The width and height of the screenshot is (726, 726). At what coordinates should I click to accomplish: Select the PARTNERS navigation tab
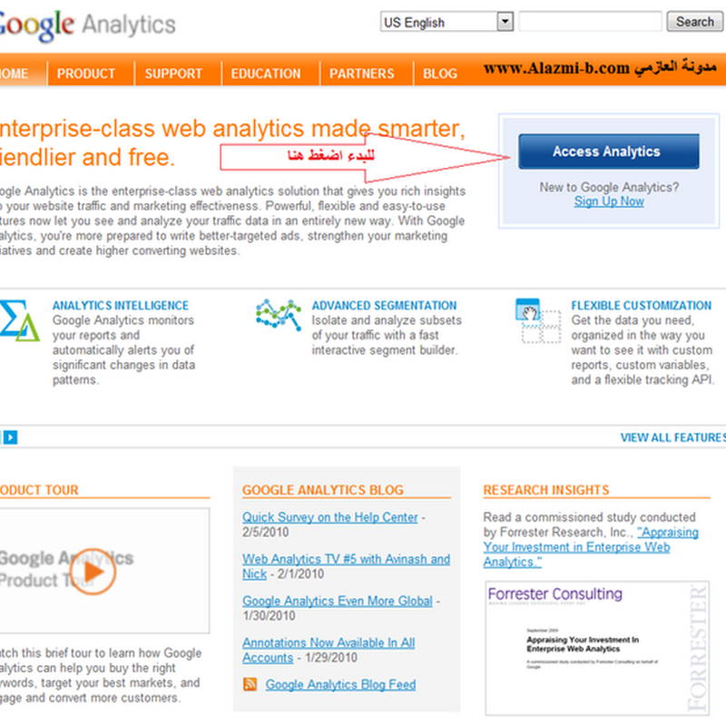pyautogui.click(x=361, y=74)
